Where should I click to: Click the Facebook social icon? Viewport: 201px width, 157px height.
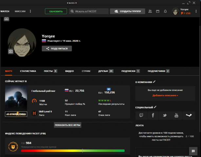pyautogui.click(x=153, y=115)
